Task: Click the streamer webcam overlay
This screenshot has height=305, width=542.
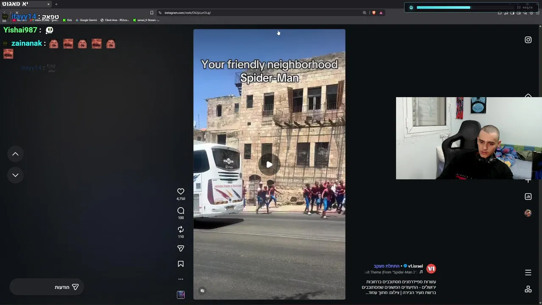Action: tap(469, 138)
